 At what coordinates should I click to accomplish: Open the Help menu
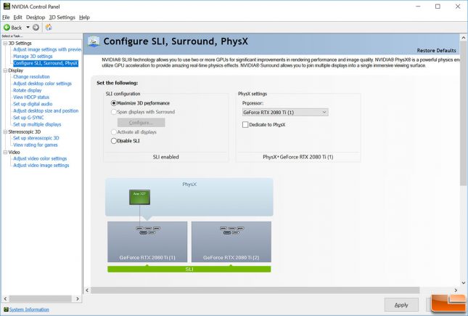pyautogui.click(x=84, y=17)
